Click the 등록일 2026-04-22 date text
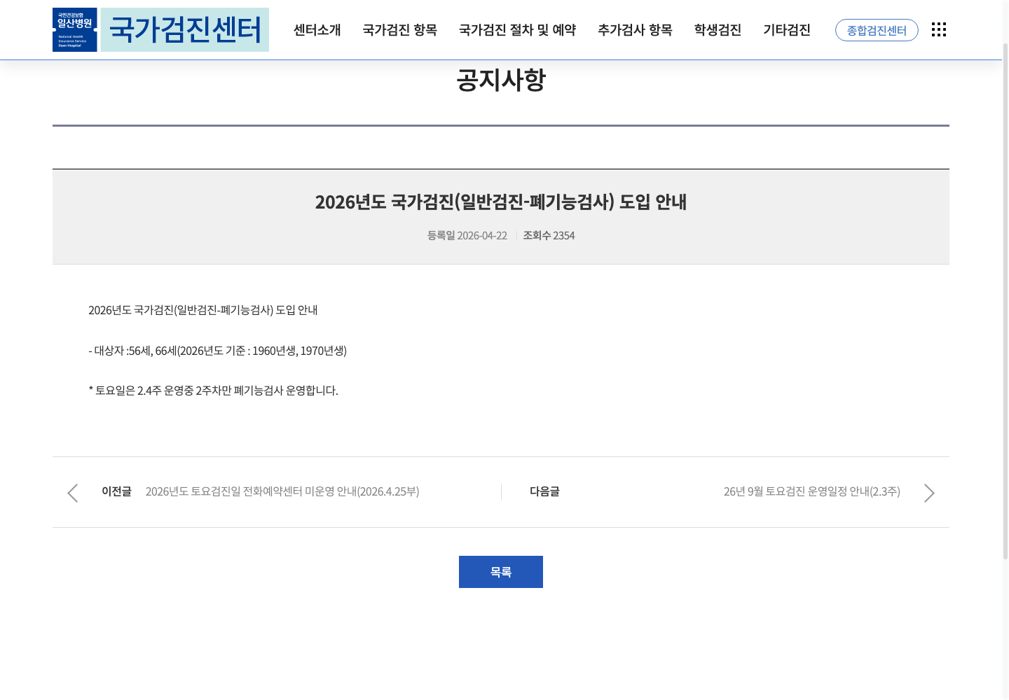The width and height of the screenshot is (1009, 700). [x=467, y=235]
